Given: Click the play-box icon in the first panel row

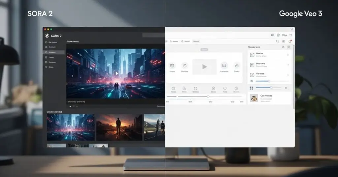Looking at the screenshot, I should 252,55.
